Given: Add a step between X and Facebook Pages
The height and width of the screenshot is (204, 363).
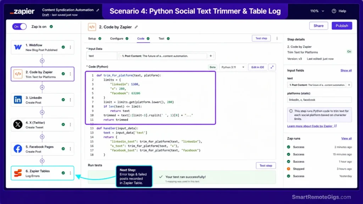Looking at the screenshot, I should point(42,137).
